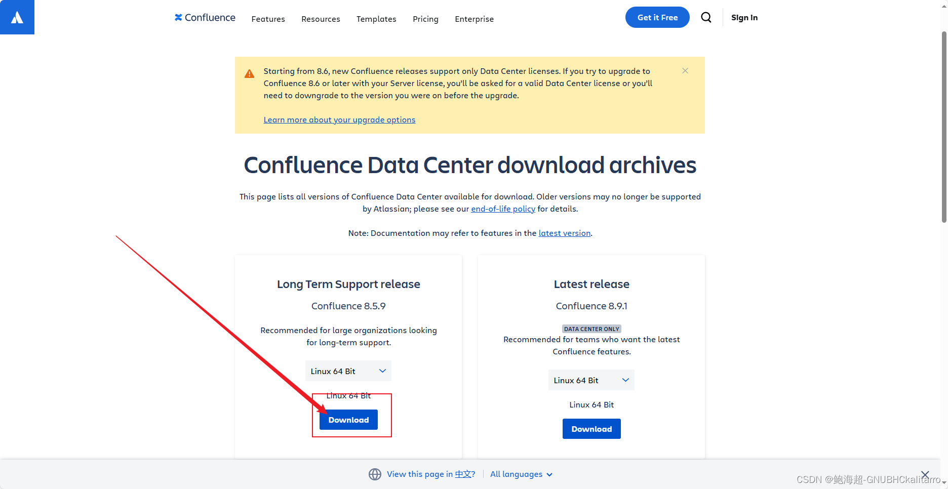The height and width of the screenshot is (489, 948).
Task: Close the bottom language bar
Action: coord(925,474)
